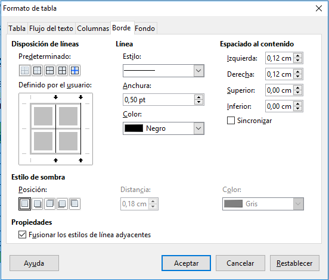Uncheck Fusionar los estilos de línea adyacentes
Screen dimensions: 329x280
coord(22,235)
